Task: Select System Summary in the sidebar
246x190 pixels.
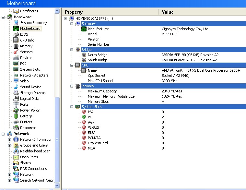Action: [33, 23]
